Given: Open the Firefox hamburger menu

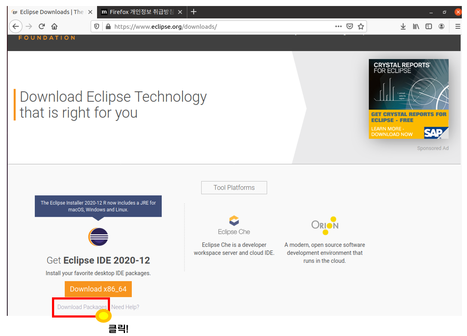Looking at the screenshot, I should pyautogui.click(x=458, y=27).
